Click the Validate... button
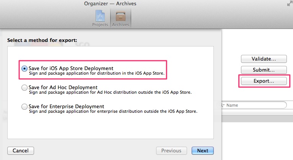The width and height of the screenshot is (293, 160). pos(264,59)
